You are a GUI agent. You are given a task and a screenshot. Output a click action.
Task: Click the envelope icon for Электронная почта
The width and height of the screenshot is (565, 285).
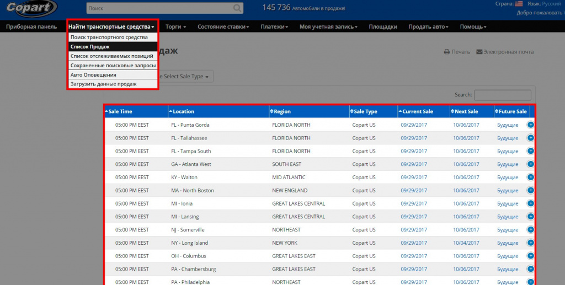(479, 52)
